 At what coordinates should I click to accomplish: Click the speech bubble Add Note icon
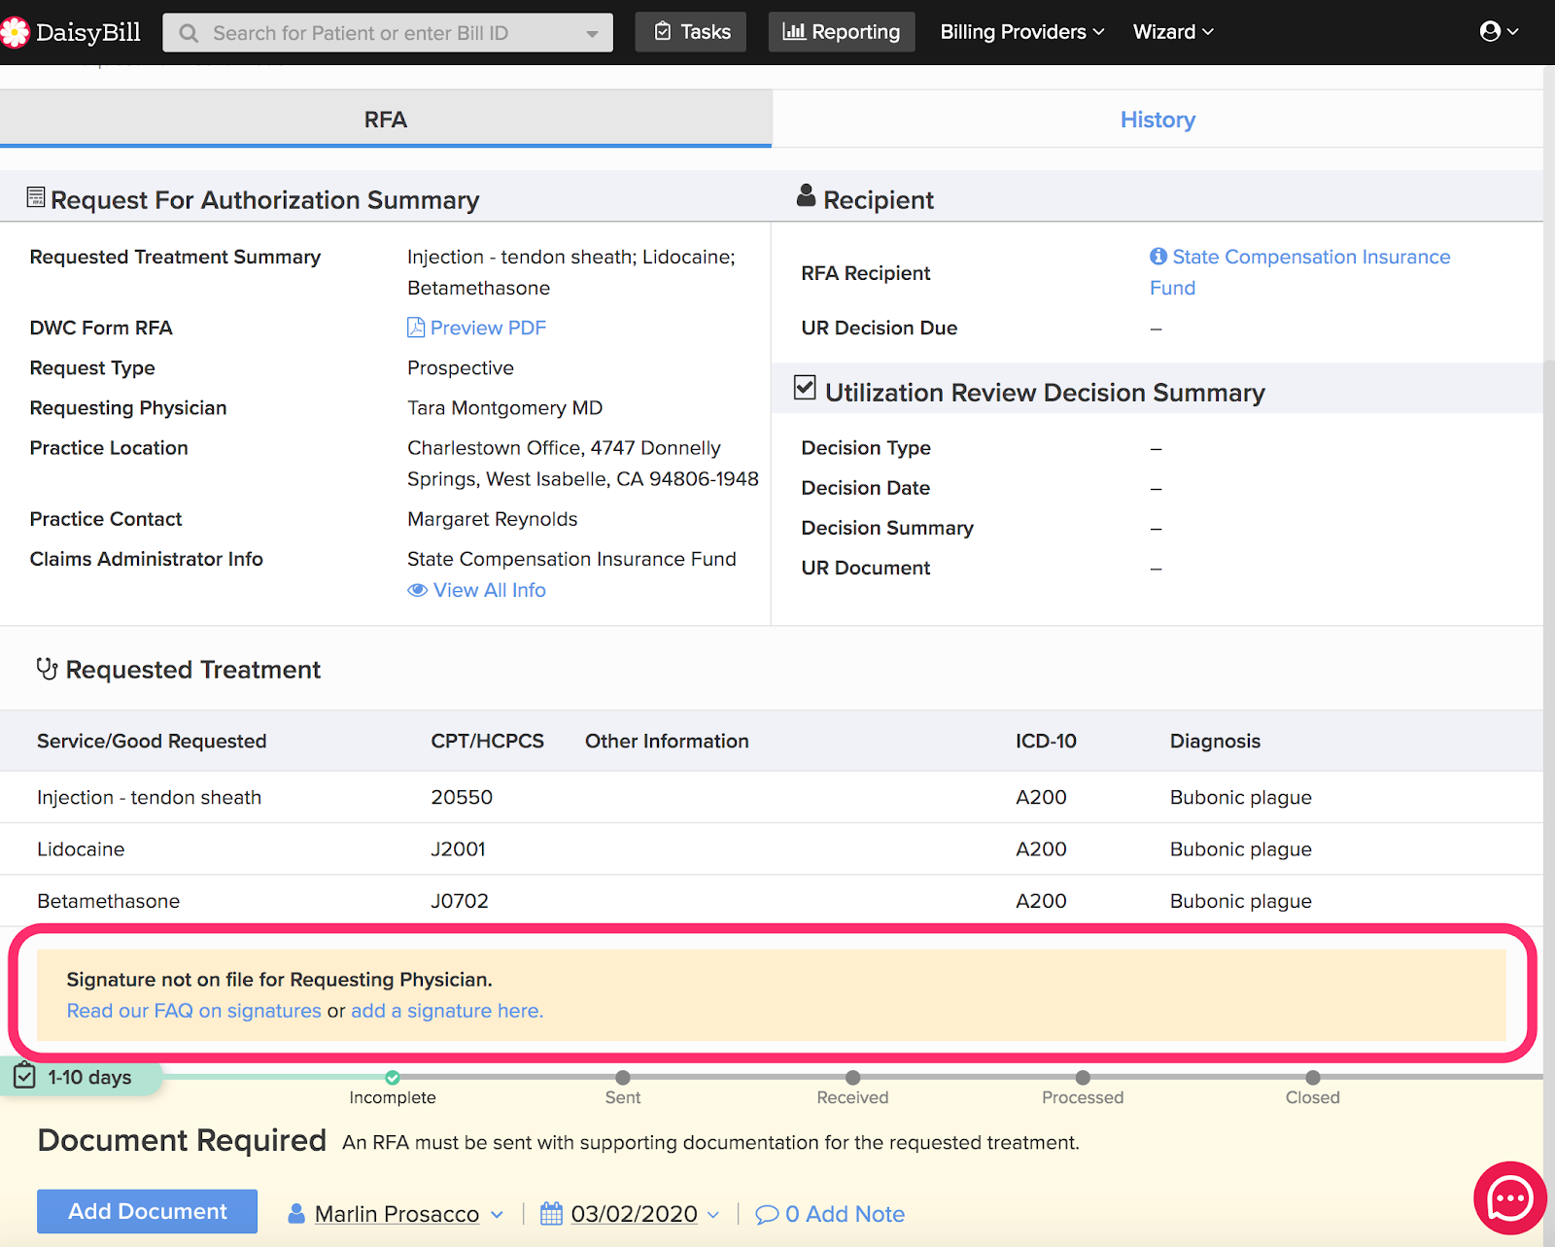pos(767,1214)
